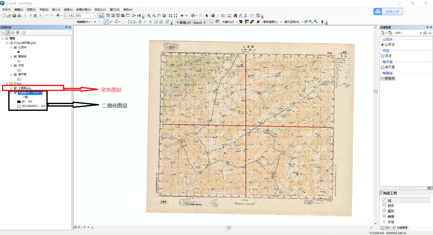Select the Edit tool arrow in Editor toolbar

tap(95, 22)
